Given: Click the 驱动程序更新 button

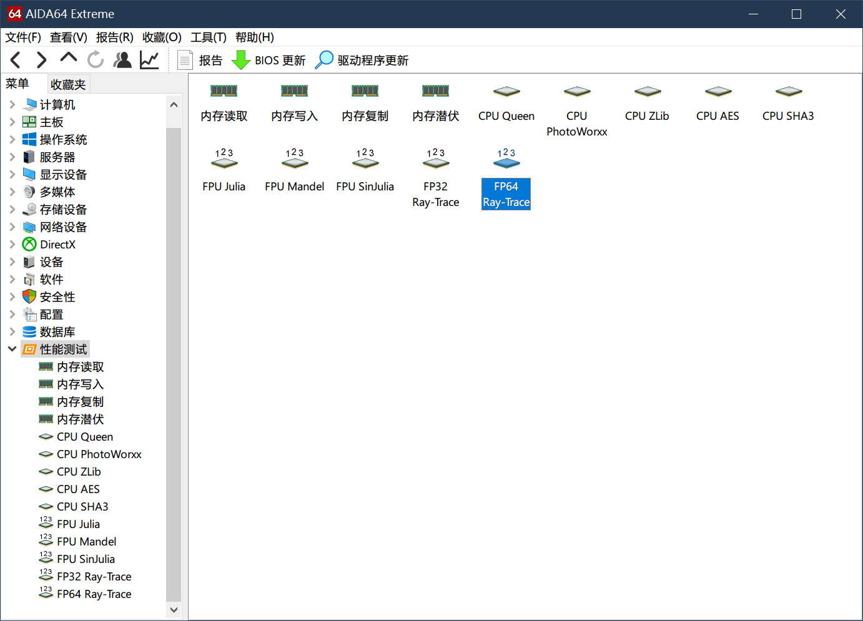Looking at the screenshot, I should click(x=361, y=60).
